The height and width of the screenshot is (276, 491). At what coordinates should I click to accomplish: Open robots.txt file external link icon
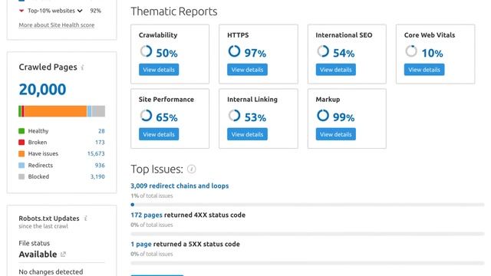coord(63,254)
